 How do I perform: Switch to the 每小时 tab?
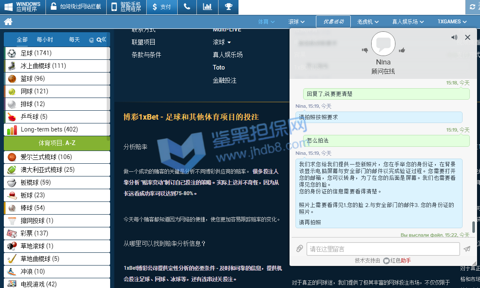45,39
